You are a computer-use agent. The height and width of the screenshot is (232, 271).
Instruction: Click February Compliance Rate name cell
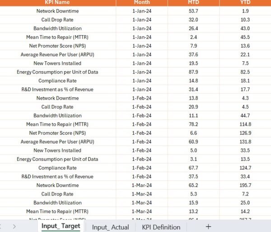58,168
